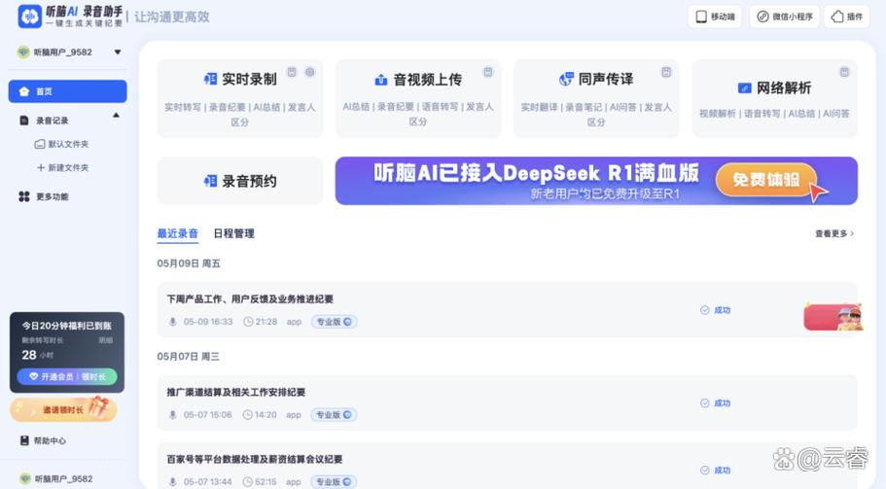This screenshot has height=489, width=886.
Task: Click 新建文件夹 to add folder
Action: point(62,168)
